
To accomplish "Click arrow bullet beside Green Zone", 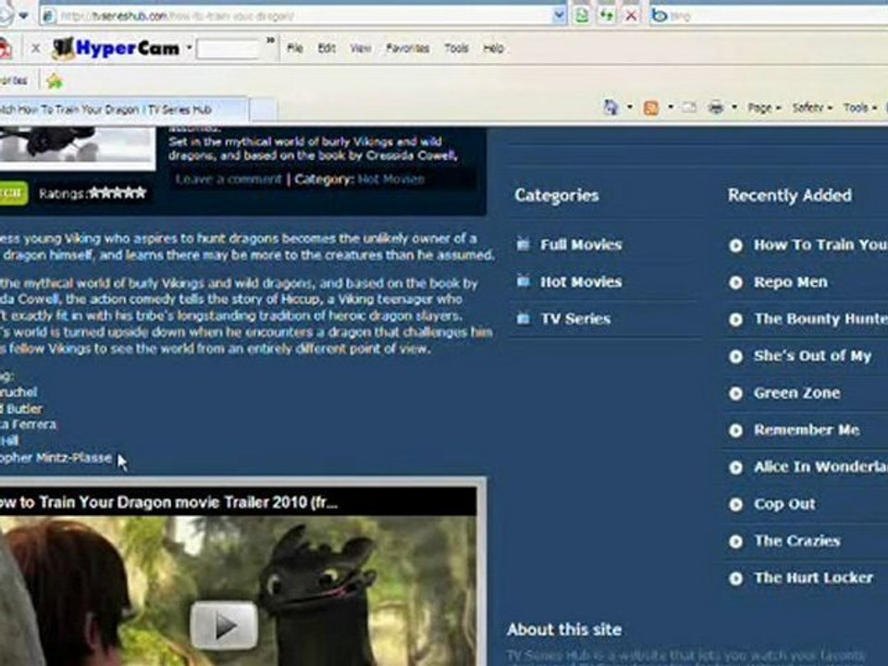I will (x=735, y=394).
